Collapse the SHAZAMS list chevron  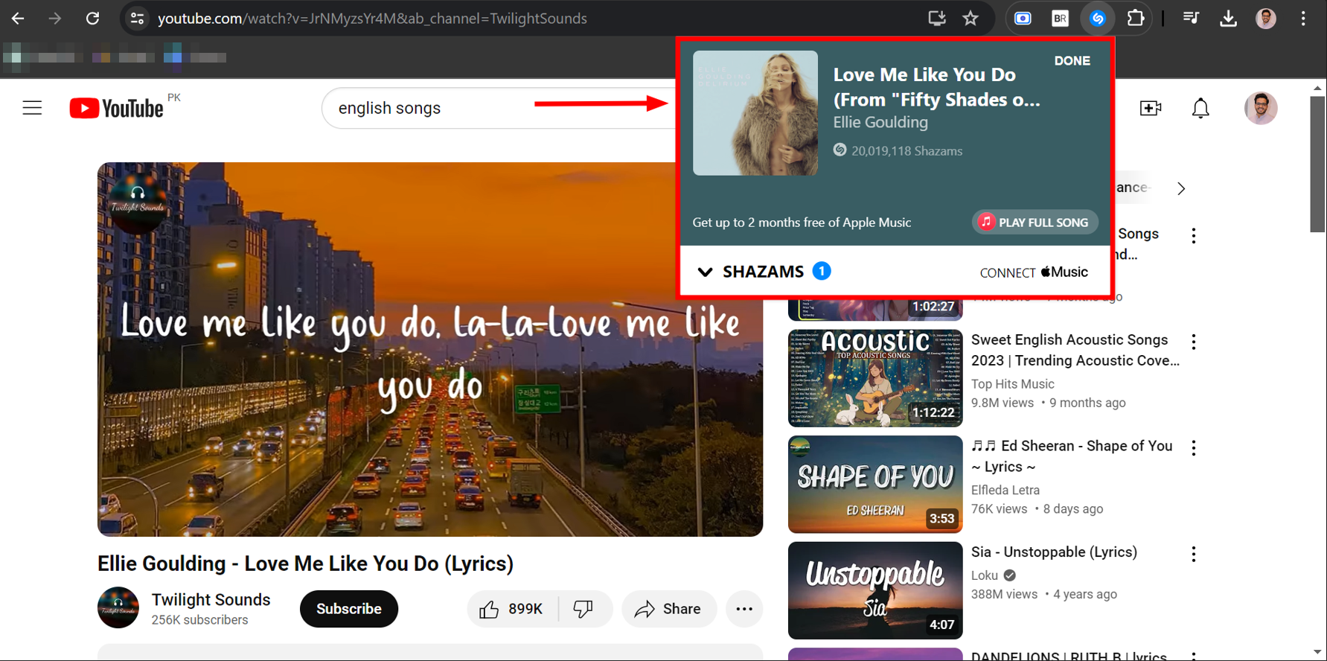[705, 272]
